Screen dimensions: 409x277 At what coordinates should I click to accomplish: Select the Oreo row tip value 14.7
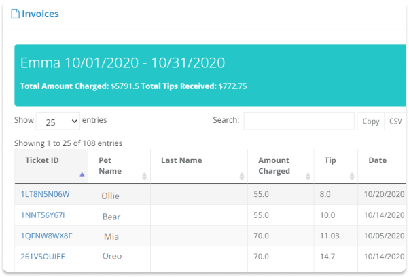[327, 257]
